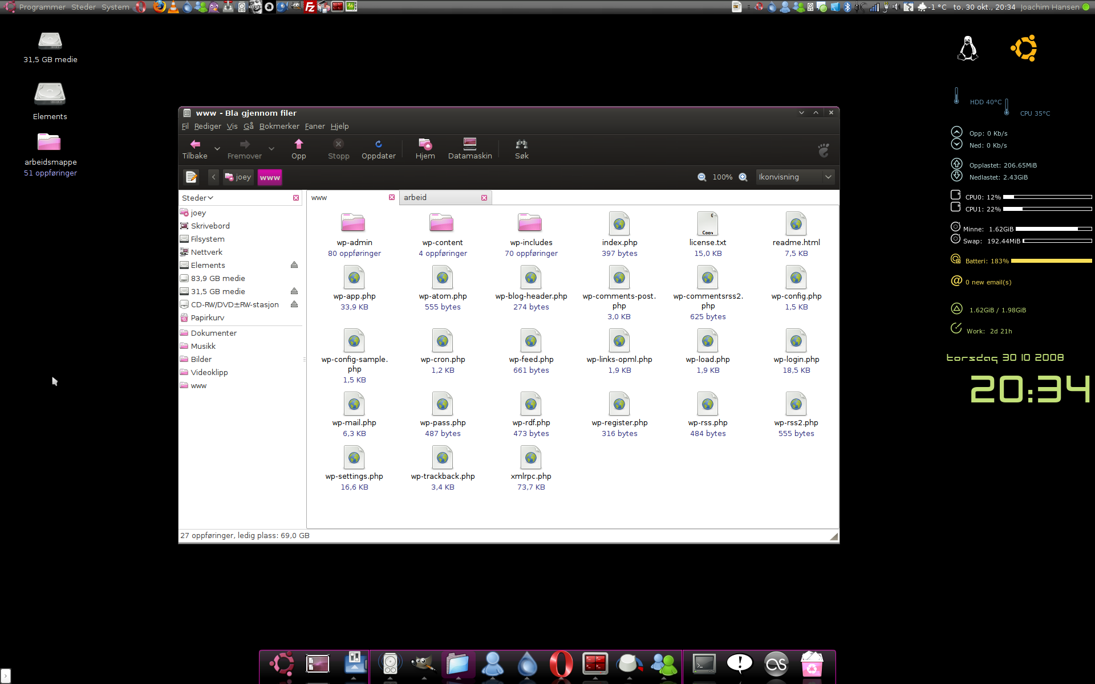Open the top panel clock calendar
The image size is (1095, 684).
[984, 7]
